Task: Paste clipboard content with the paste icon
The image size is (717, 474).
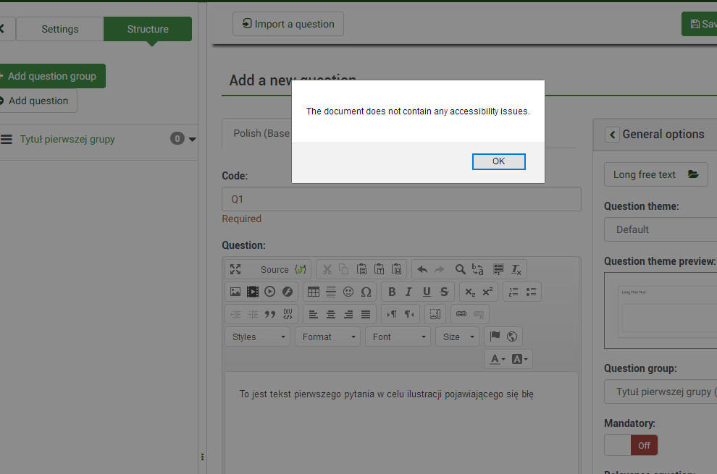Action: click(361, 269)
